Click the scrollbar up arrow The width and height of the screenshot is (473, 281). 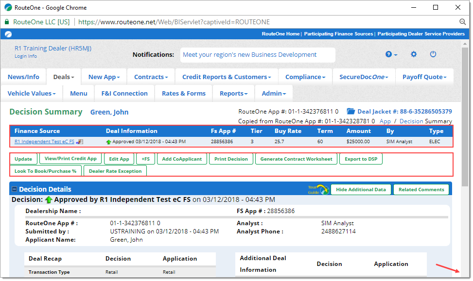click(465, 44)
